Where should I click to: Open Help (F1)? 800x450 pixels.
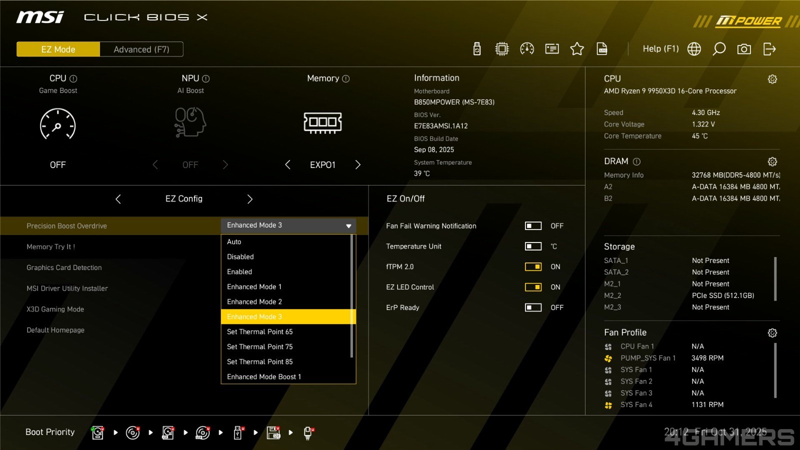click(x=660, y=49)
